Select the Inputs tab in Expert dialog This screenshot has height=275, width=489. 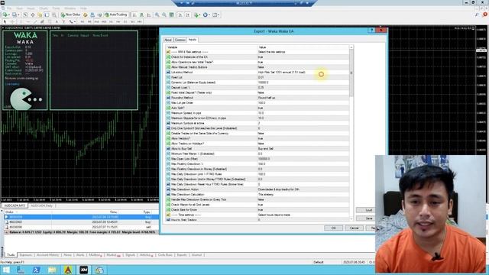[x=193, y=40]
